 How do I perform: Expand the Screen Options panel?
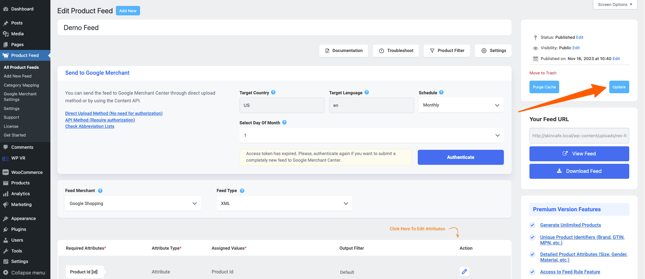(615, 5)
